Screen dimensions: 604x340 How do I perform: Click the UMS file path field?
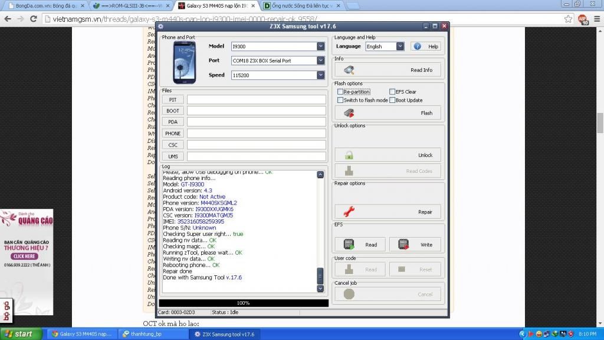[x=256, y=156]
